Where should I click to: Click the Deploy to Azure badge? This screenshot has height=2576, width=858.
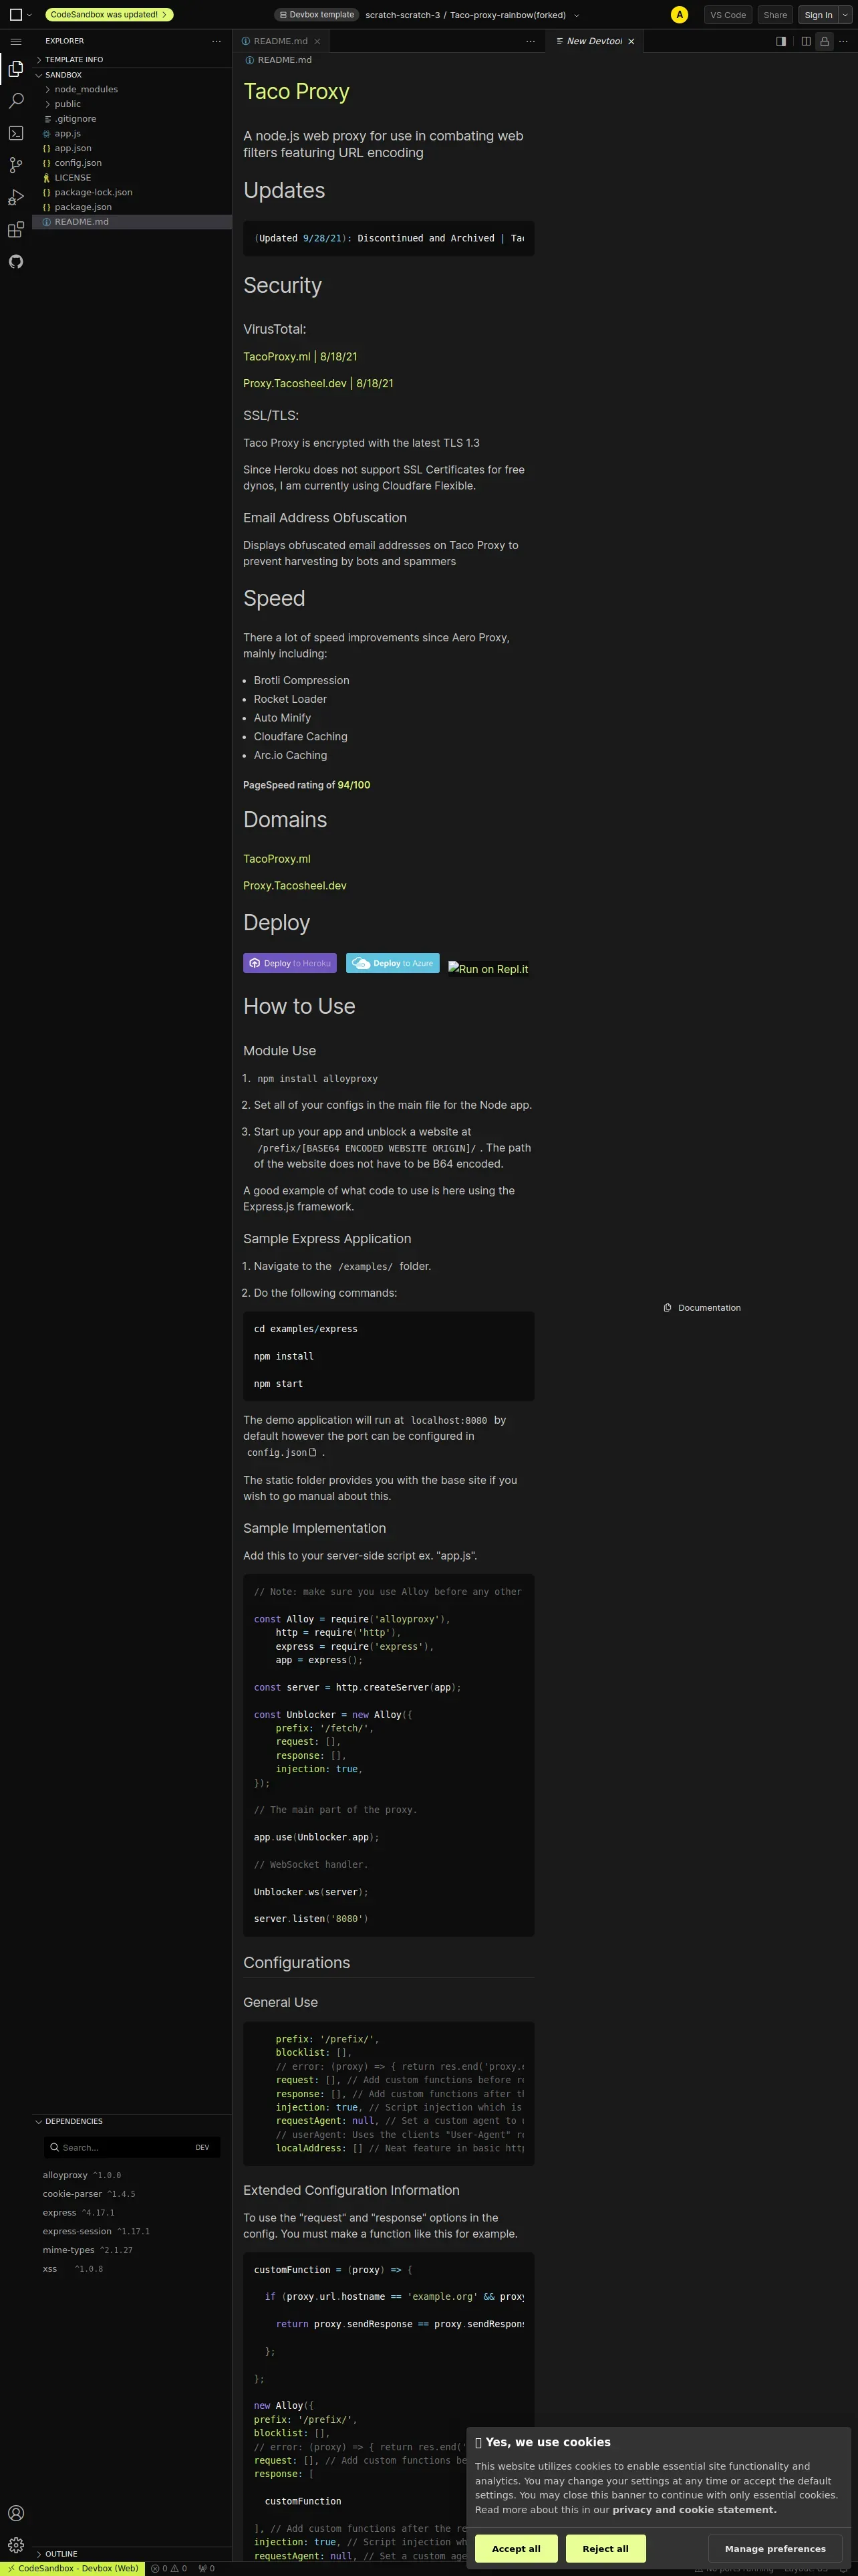392,963
